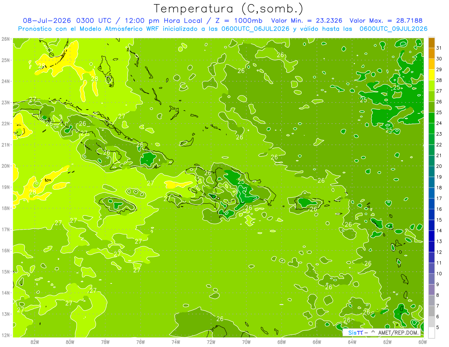Click longitude axis label 68W
The height and width of the screenshot is (347, 449).
[281, 342]
